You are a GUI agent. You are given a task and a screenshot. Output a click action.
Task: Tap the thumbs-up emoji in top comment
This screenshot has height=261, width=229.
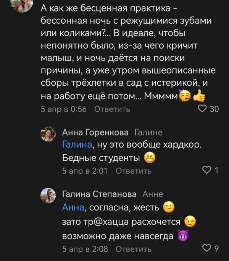point(199,96)
